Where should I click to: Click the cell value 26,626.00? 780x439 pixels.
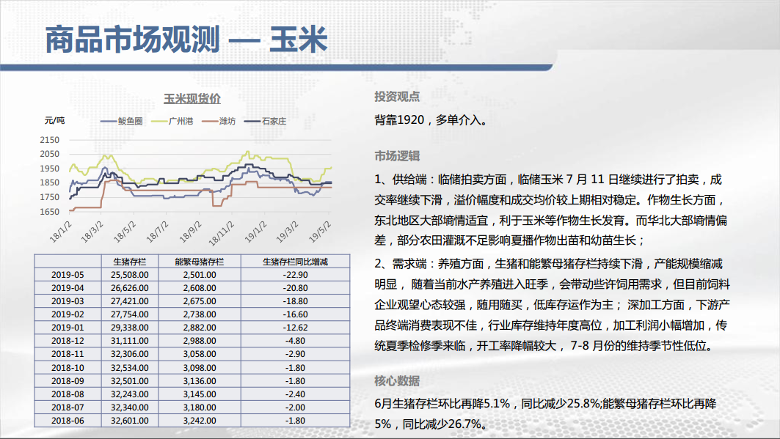click(x=130, y=288)
